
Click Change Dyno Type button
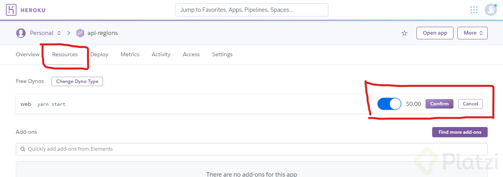(77, 81)
